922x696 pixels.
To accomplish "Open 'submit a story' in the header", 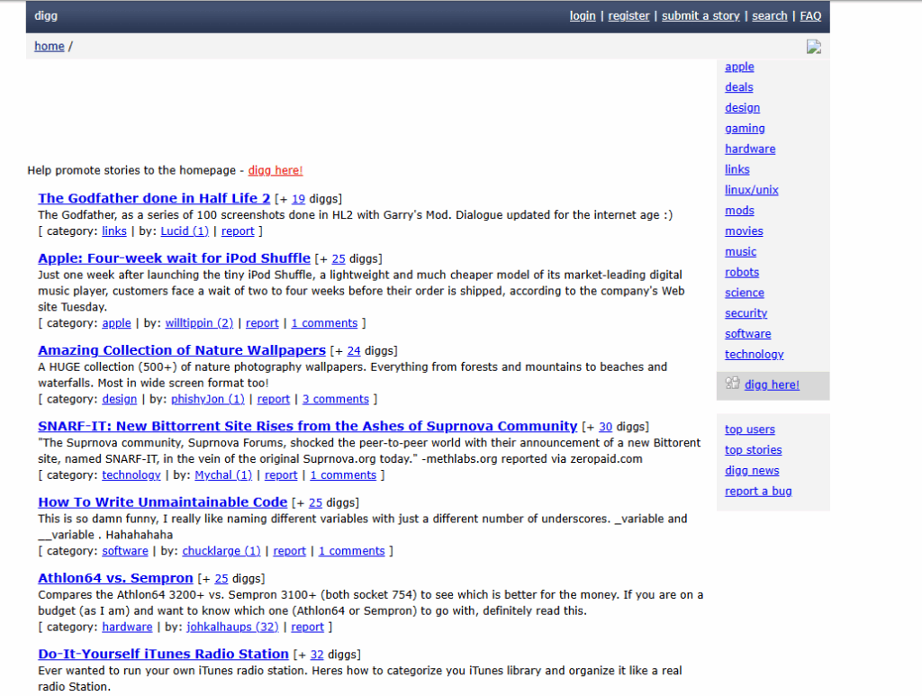I will 701,16.
